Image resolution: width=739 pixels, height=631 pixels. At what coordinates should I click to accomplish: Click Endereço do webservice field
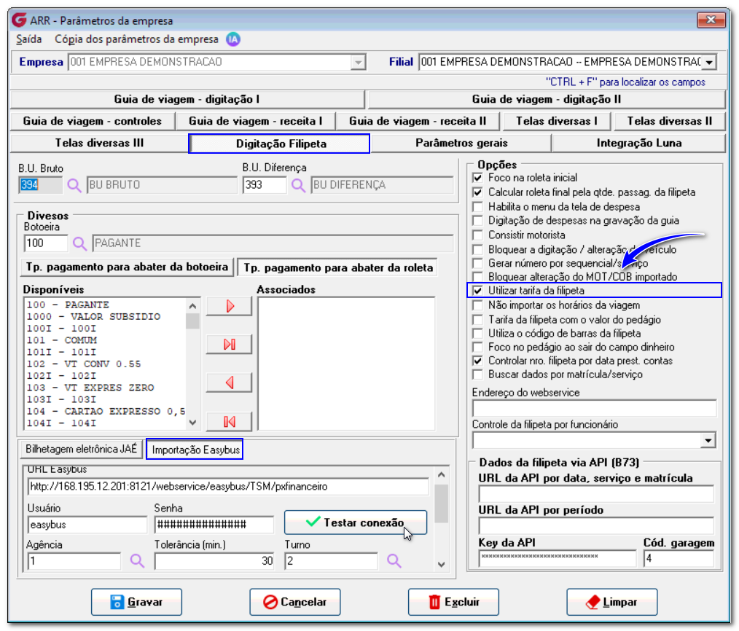(x=594, y=409)
